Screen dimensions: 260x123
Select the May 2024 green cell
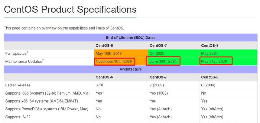[x=229, y=54]
